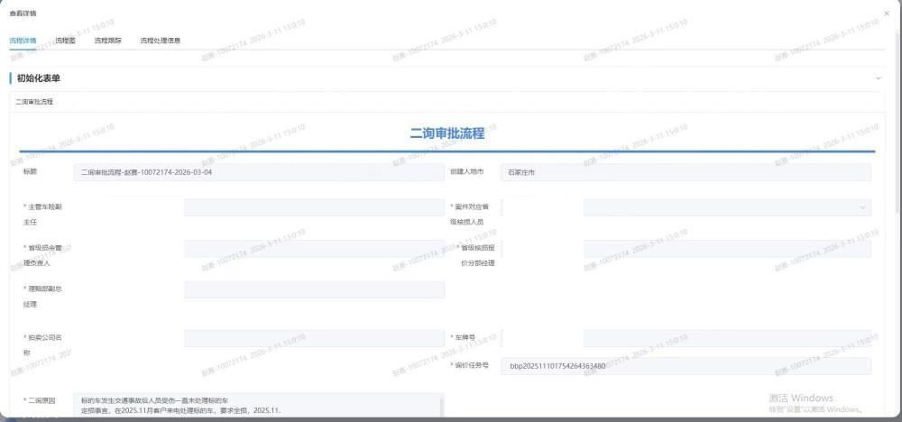The image size is (902, 422).
Task: Collapse the 初始化表单 section chevron
Action: (878, 78)
